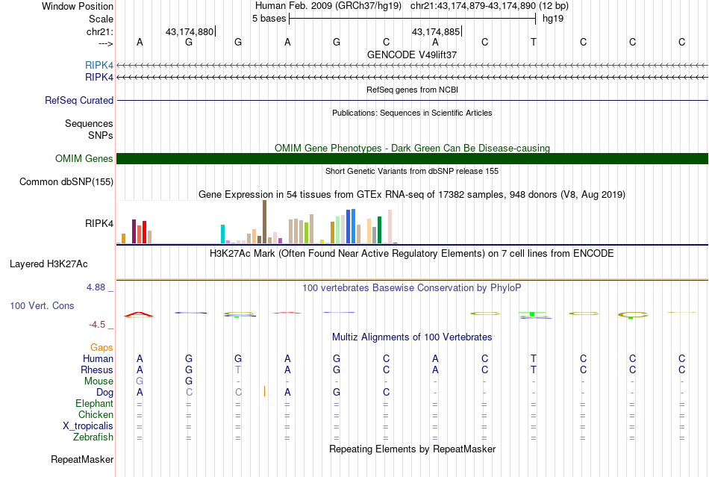Open the GTEx RIPK4 tissue expression bar chart

(257, 222)
